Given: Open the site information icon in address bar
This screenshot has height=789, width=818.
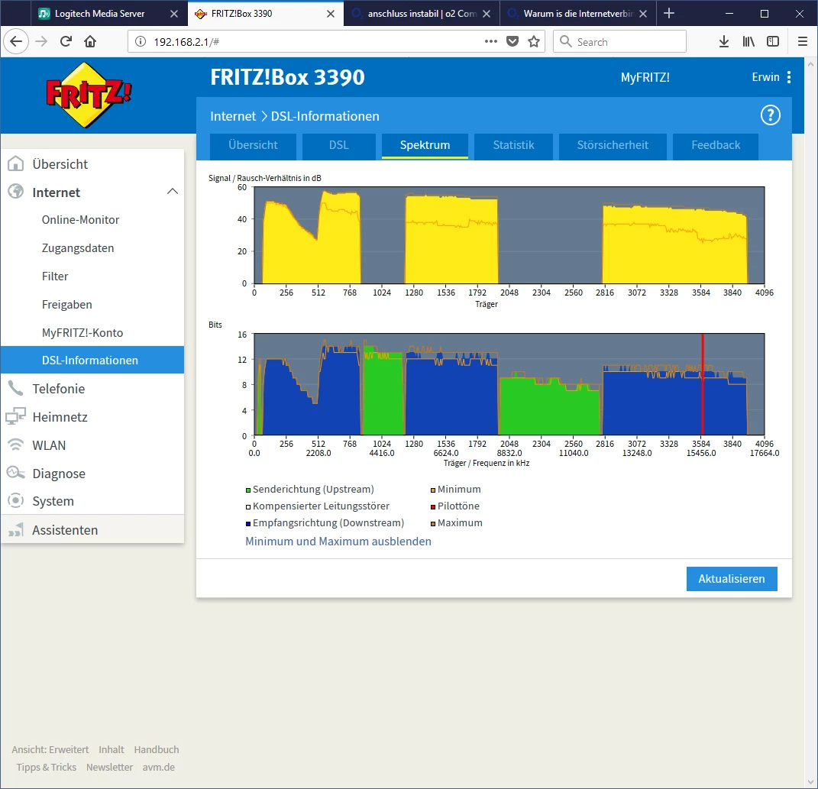Looking at the screenshot, I should tap(141, 42).
